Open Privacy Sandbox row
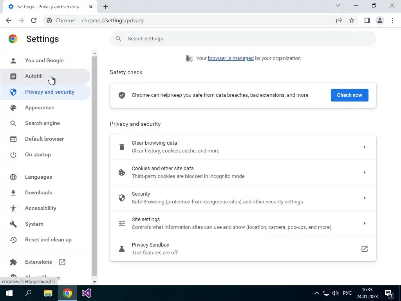 tap(243, 249)
